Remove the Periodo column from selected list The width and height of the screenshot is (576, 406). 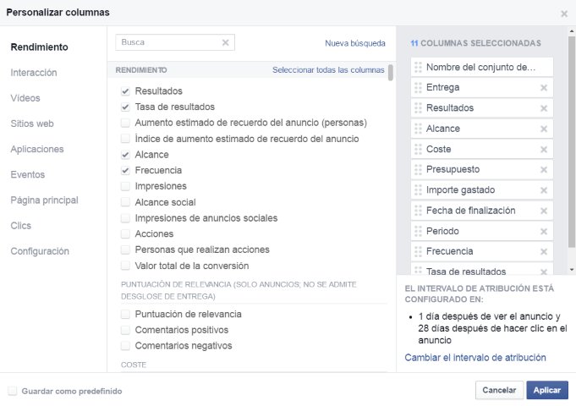click(544, 232)
